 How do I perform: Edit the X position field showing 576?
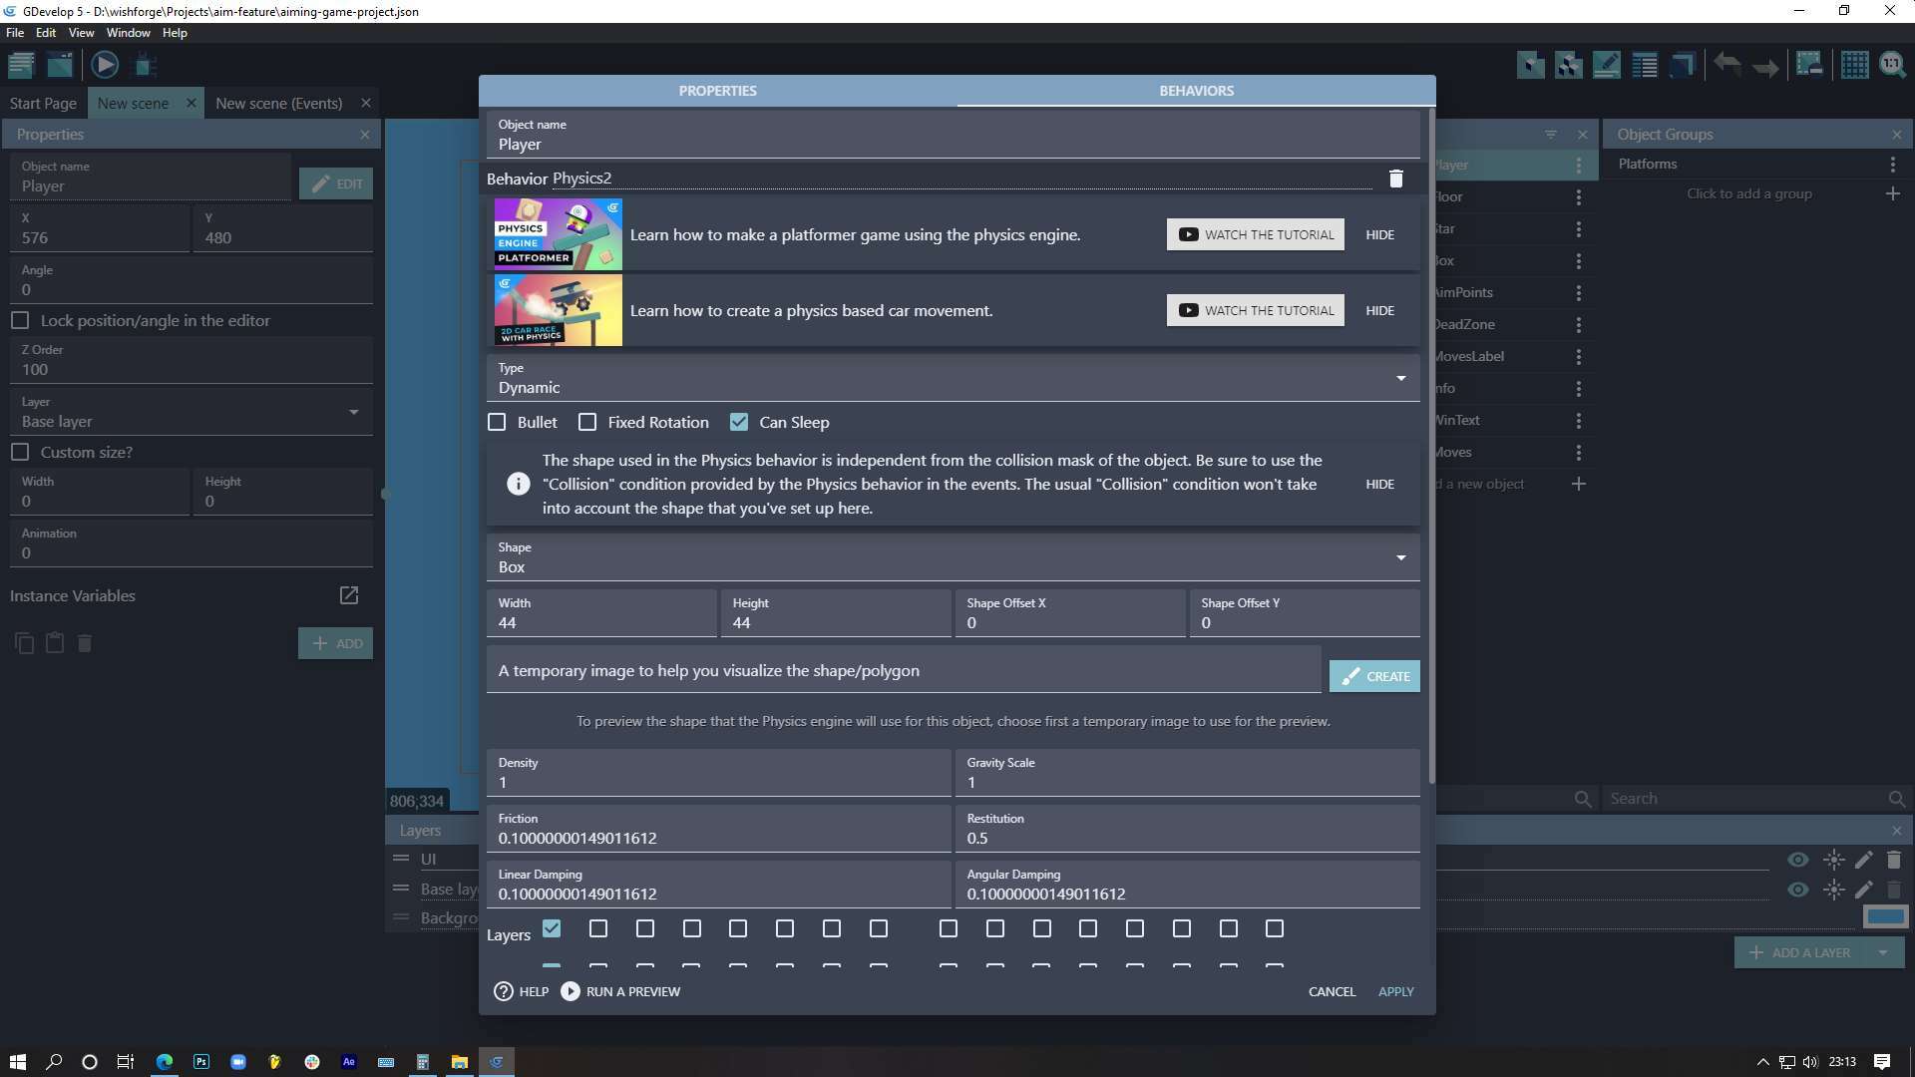[x=100, y=237]
